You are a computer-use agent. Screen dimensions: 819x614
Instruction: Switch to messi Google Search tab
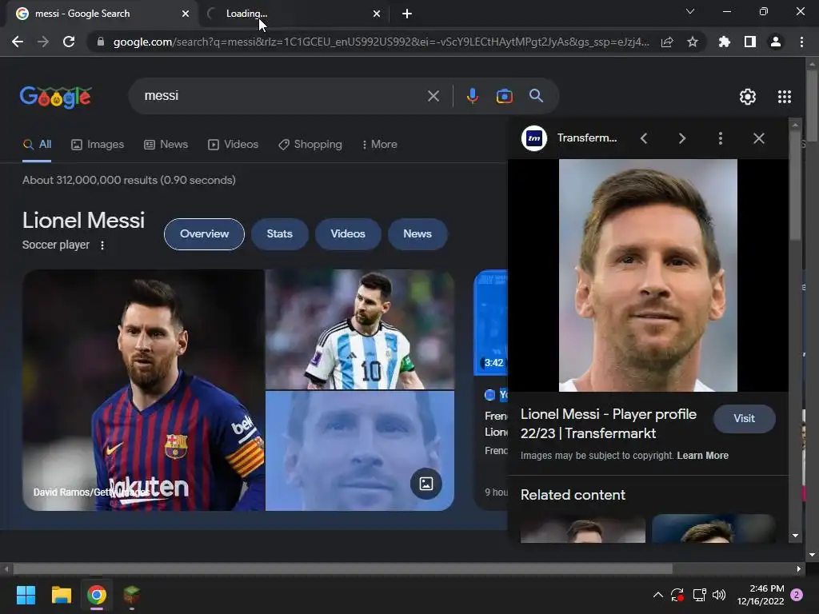coord(102,14)
